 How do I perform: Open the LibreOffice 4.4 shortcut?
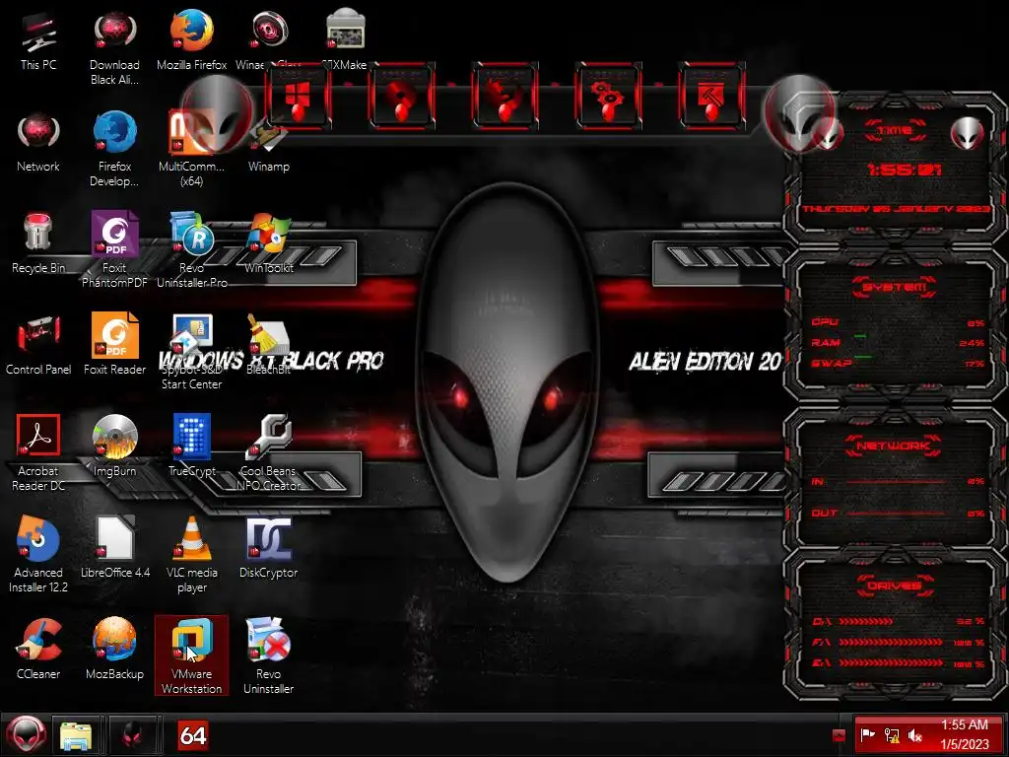tap(114, 547)
